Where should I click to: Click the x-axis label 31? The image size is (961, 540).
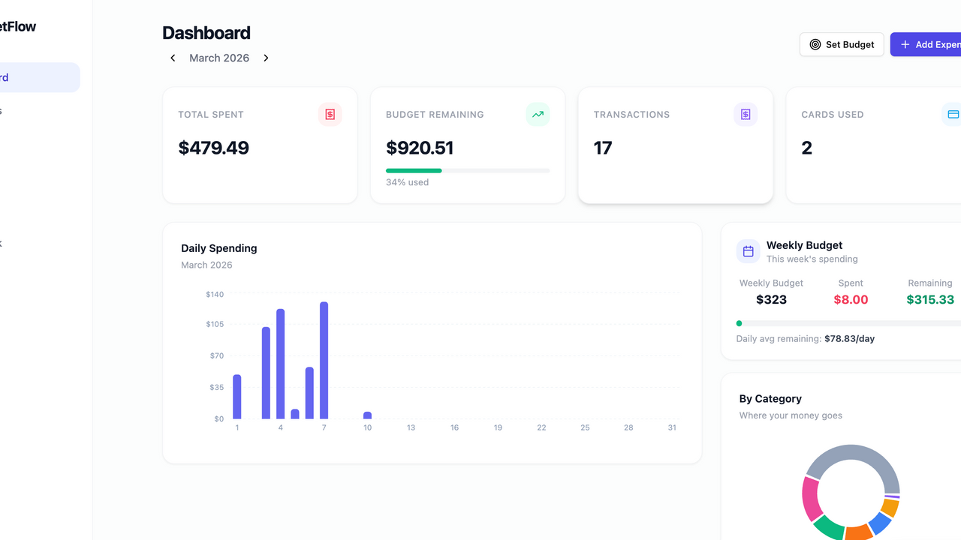[x=672, y=427]
